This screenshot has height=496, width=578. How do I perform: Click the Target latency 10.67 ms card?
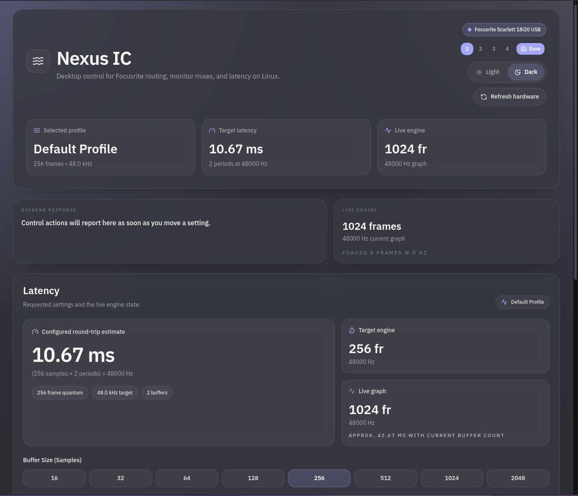(286, 147)
